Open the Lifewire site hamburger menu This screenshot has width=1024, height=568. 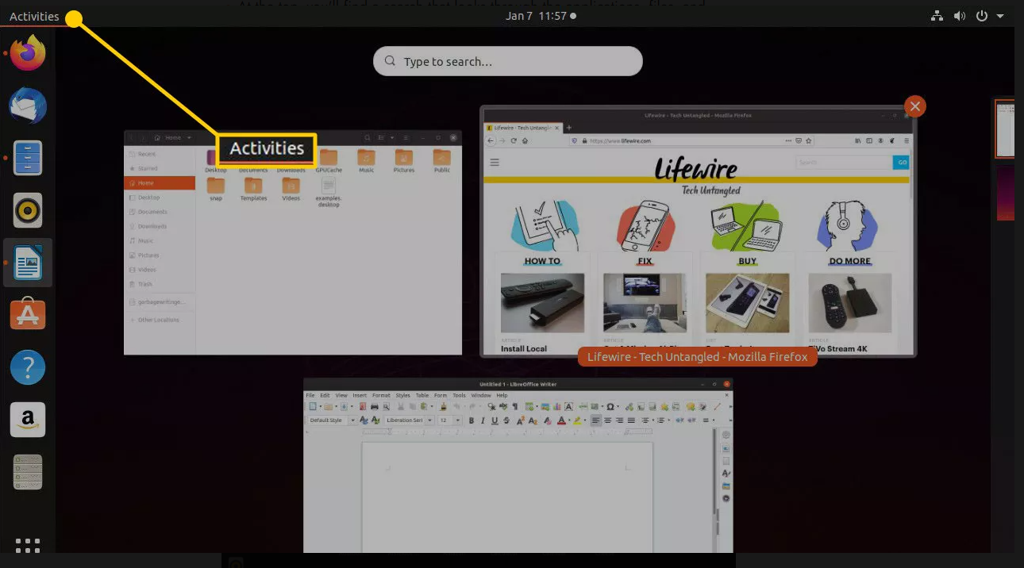point(495,162)
